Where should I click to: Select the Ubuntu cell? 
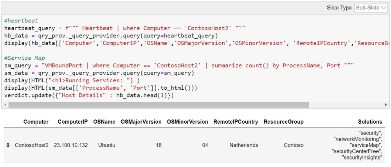pos(107,145)
